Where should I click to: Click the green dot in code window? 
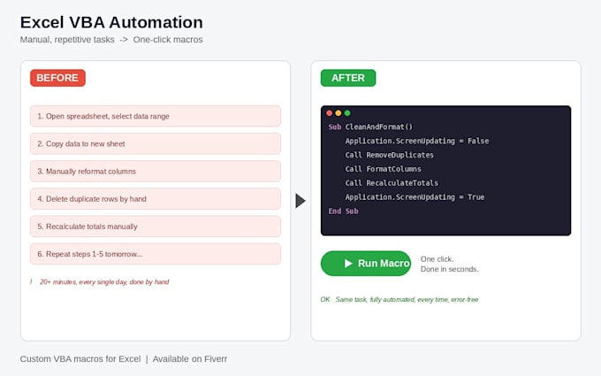[347, 113]
